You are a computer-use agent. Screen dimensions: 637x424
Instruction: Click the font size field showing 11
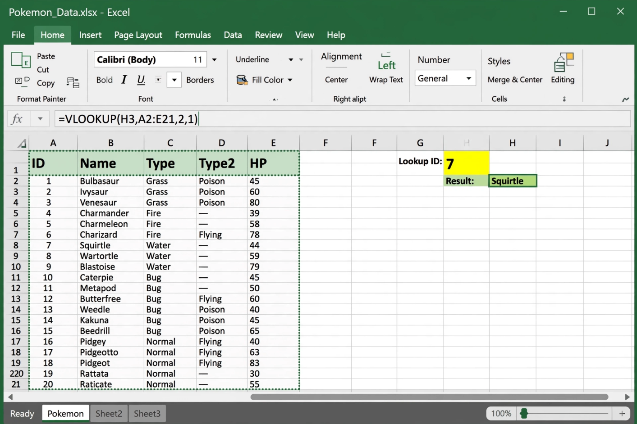(197, 59)
